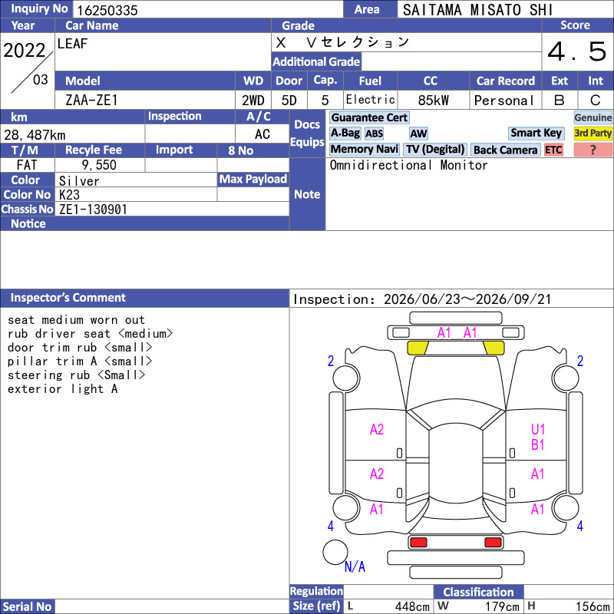Click the Chassis No ZE1-130901 field
Viewport: 614px width, 614px height.
pos(172,209)
